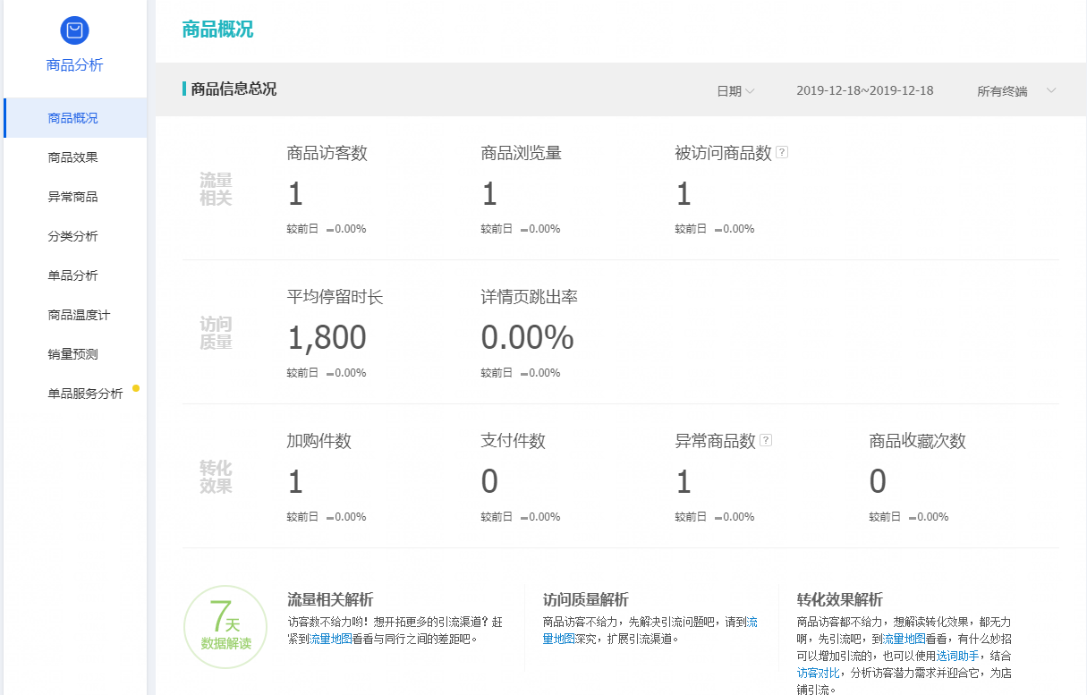Viewport: 1087px width, 695px height.
Task: Click help icon beside 异常商品数
Action: [766, 441]
